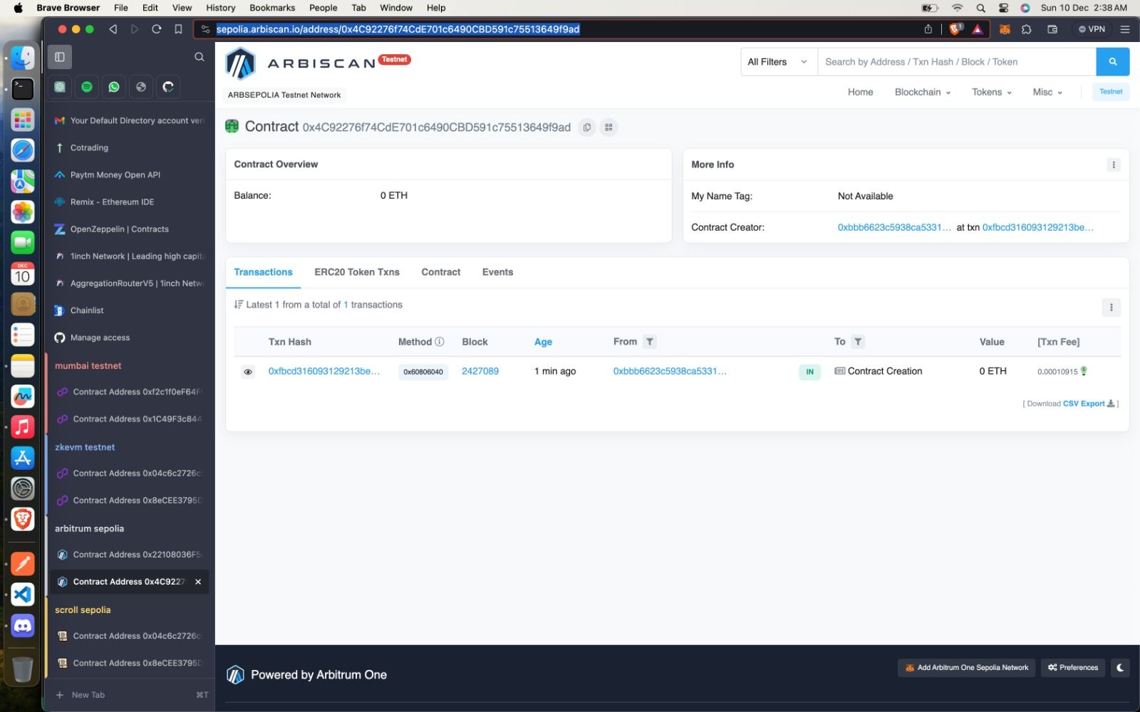This screenshot has width=1140, height=712.
Task: Copy the contract address to clipboard
Action: point(586,127)
